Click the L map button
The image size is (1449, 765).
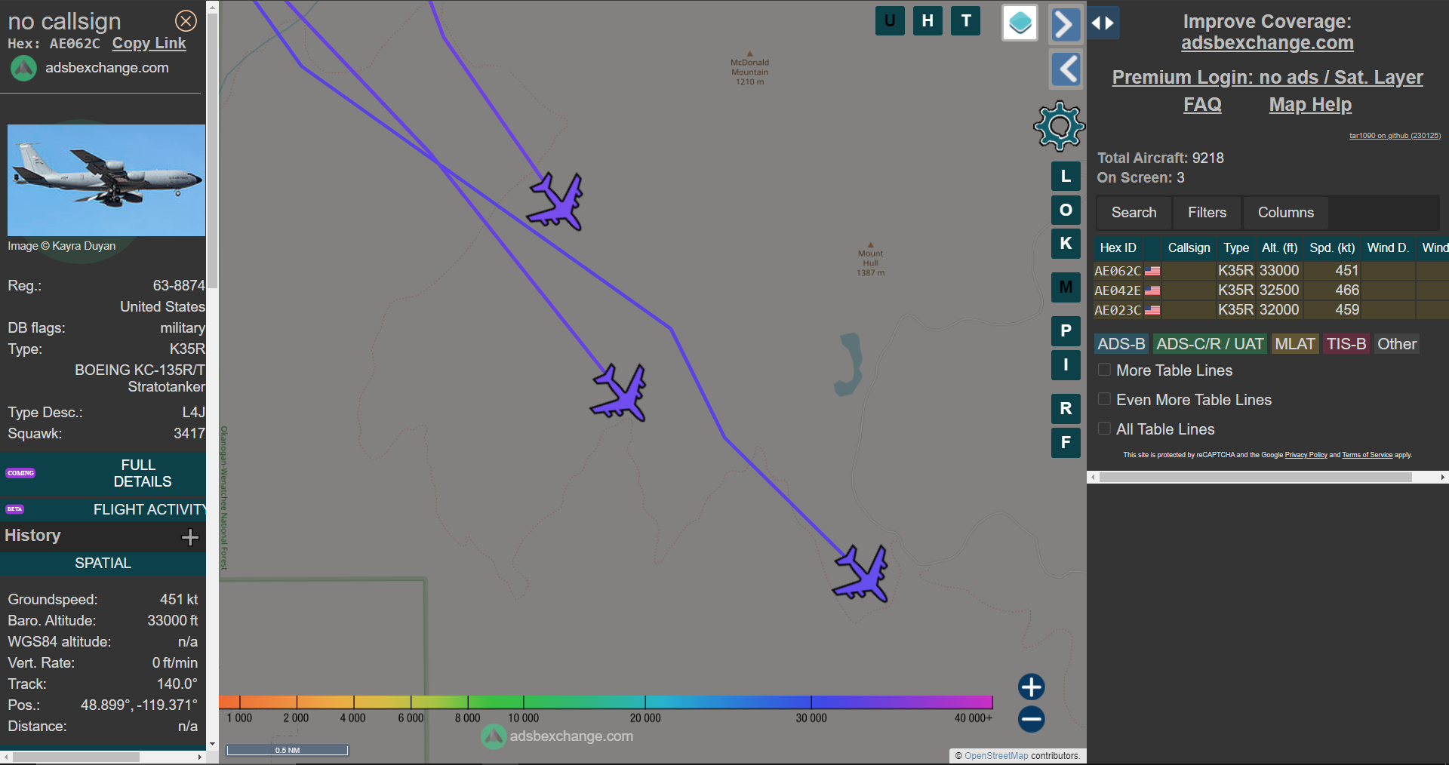[x=1066, y=176]
